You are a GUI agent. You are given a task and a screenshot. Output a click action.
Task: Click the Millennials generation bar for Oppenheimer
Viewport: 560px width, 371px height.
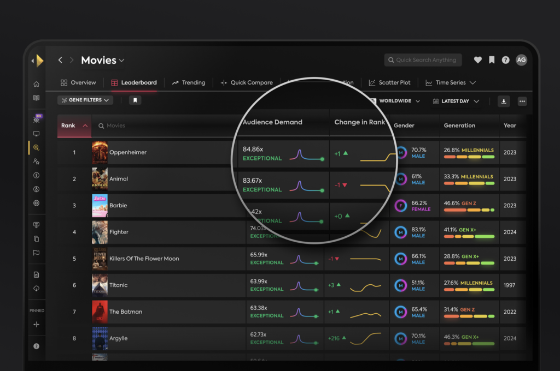[x=469, y=157]
